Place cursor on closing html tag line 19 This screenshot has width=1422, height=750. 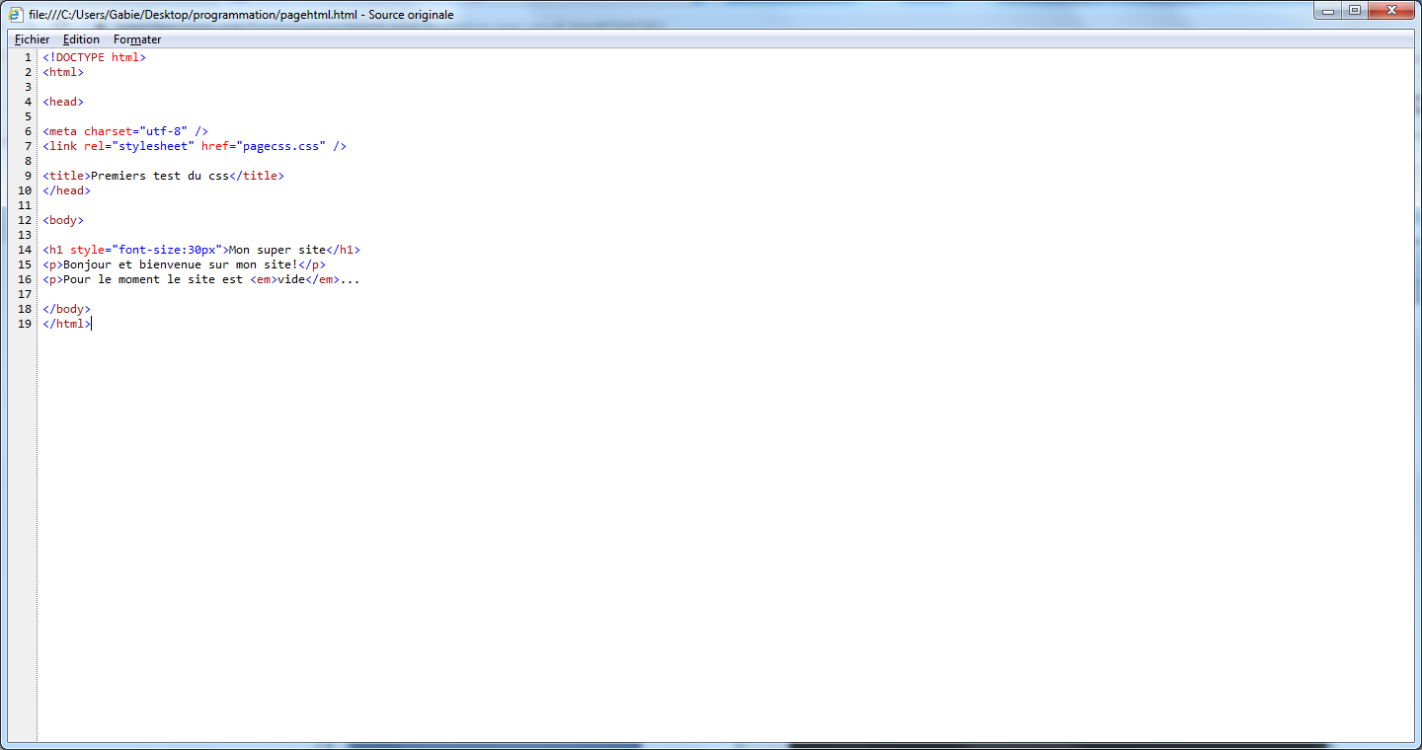tap(66, 324)
